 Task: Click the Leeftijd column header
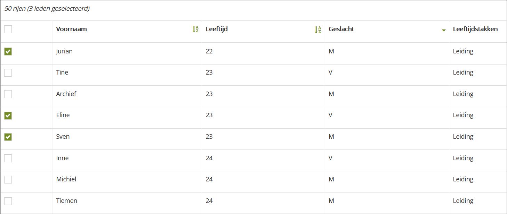(217, 29)
